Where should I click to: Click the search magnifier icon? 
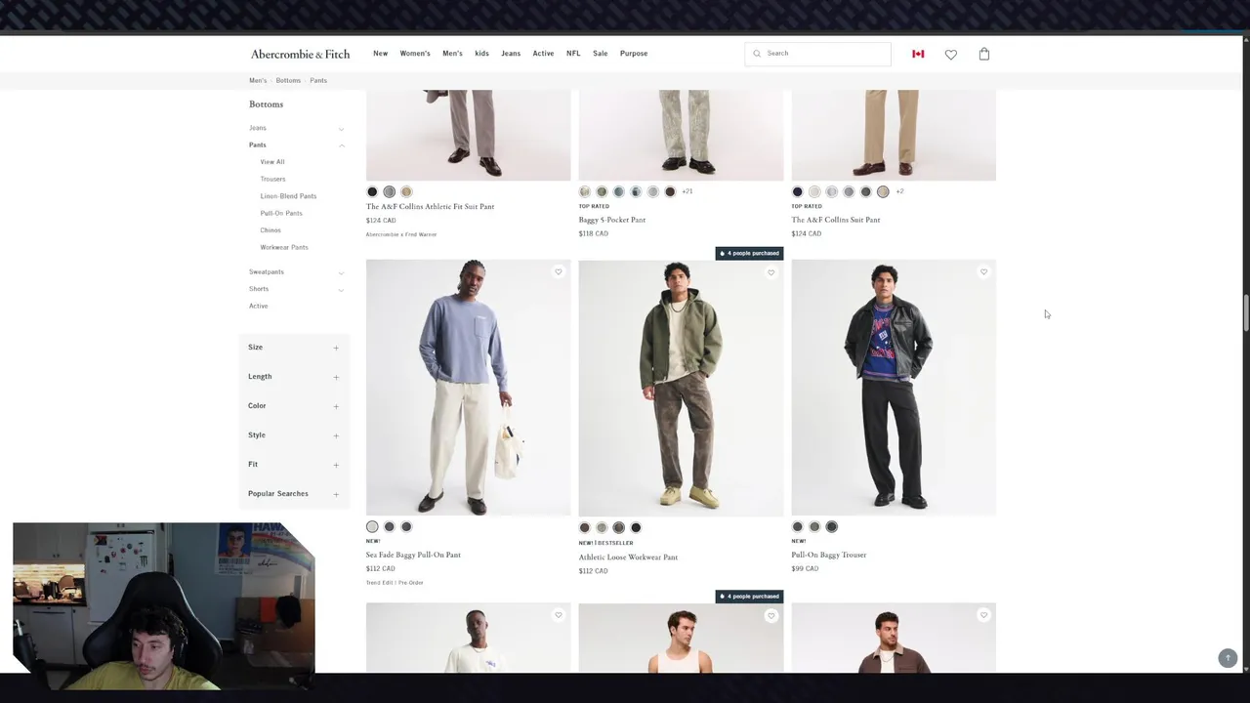pyautogui.click(x=757, y=54)
